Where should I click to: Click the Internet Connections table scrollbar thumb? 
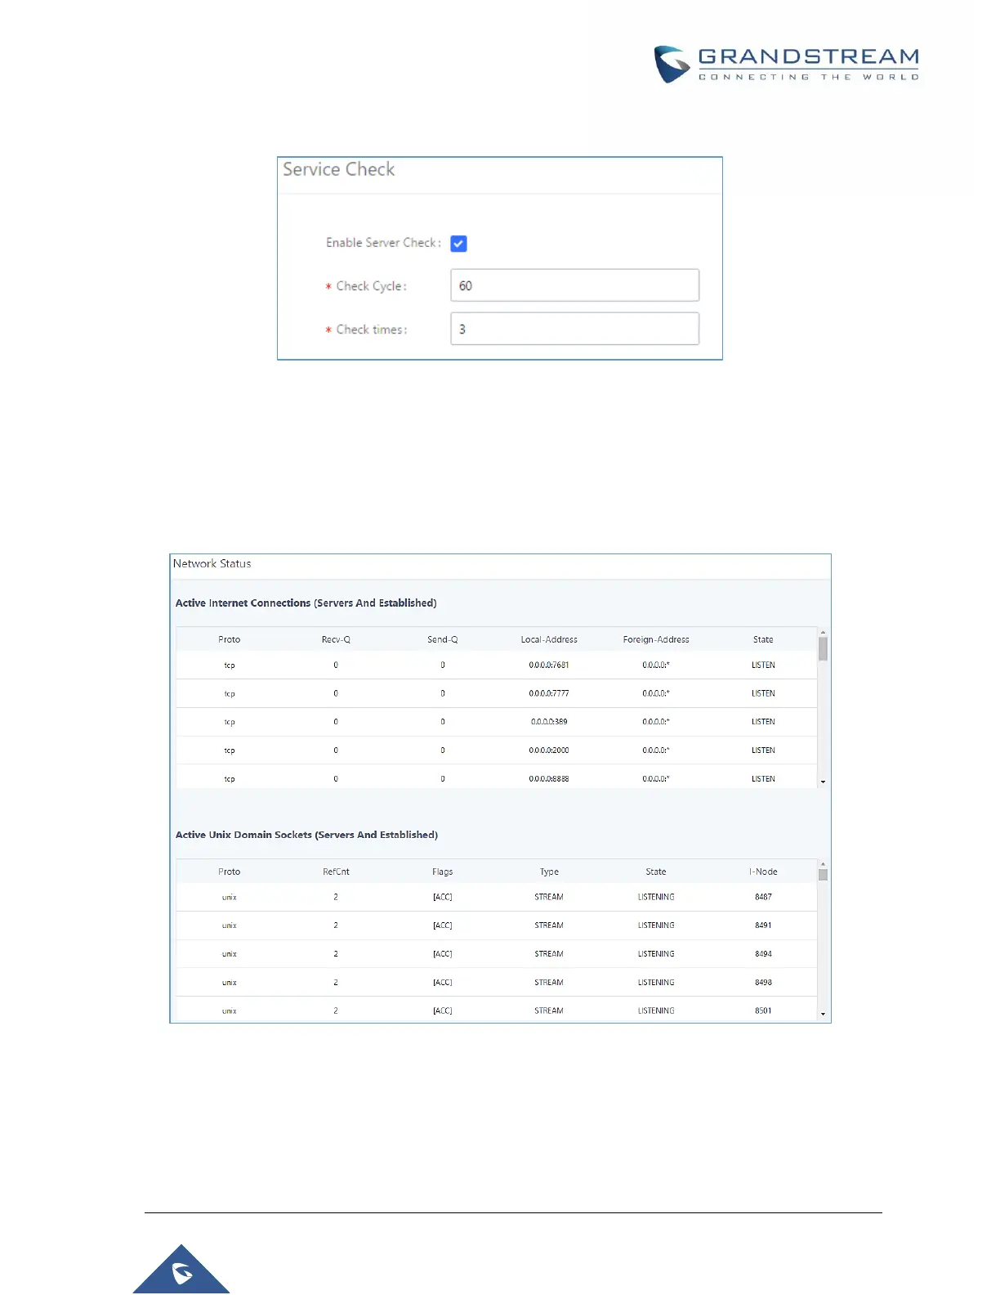pos(823,649)
